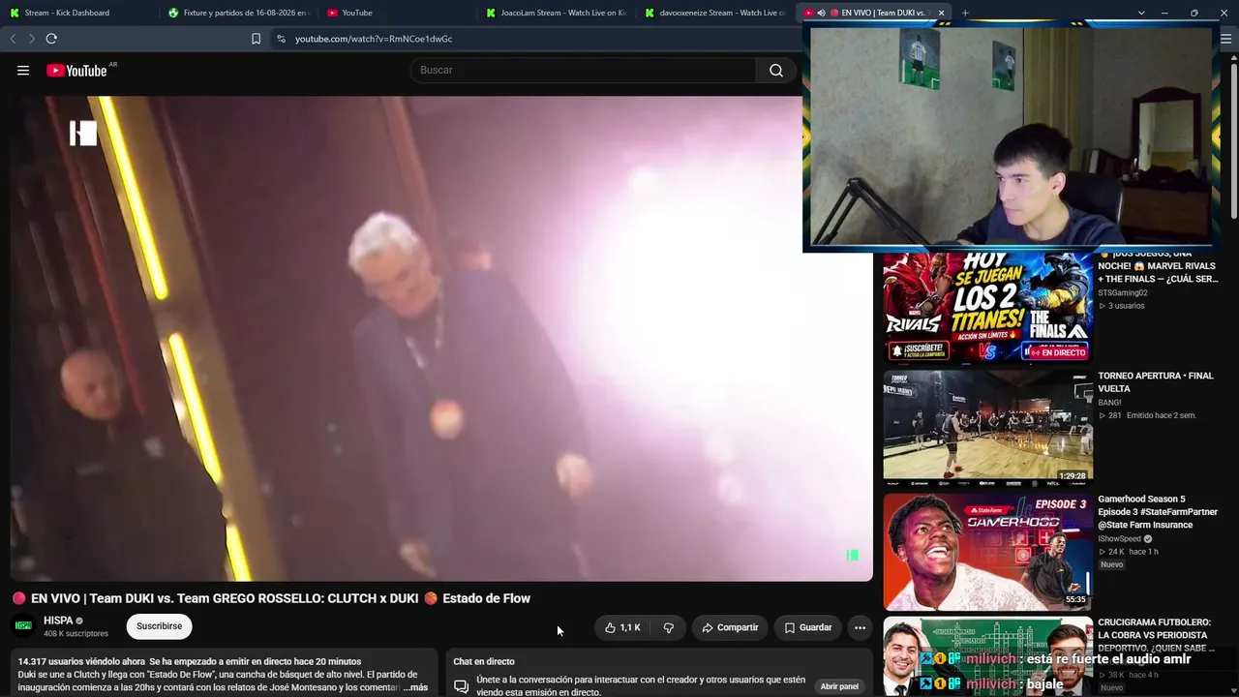Mute the EN VIVO tab audio icon
1239x697 pixels.
(821, 13)
